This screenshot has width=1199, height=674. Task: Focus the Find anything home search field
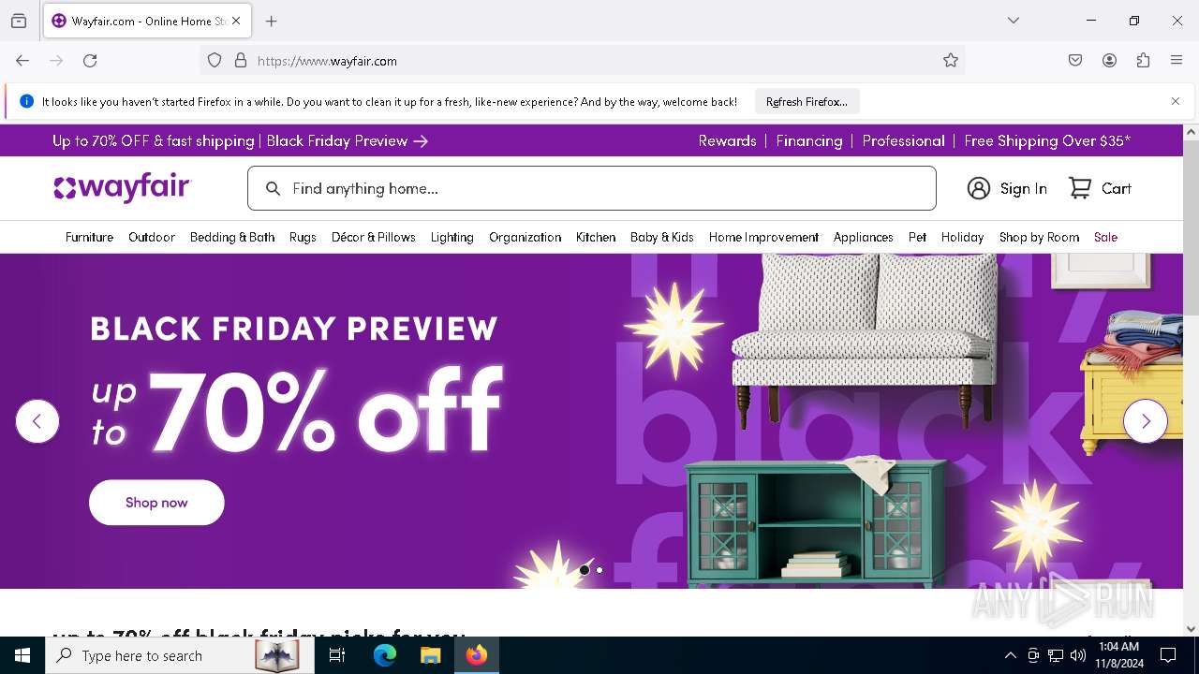coord(592,188)
